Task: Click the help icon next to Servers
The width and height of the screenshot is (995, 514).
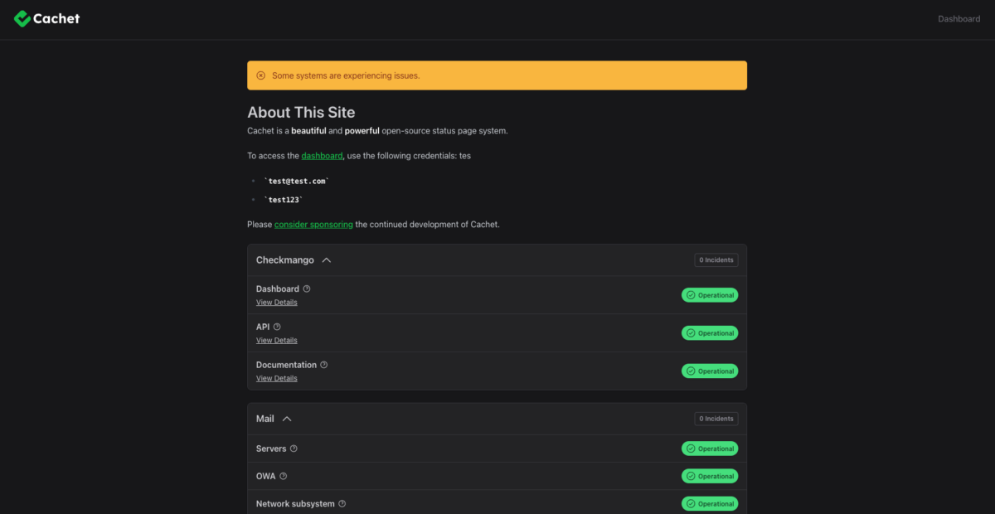Action: coord(294,448)
